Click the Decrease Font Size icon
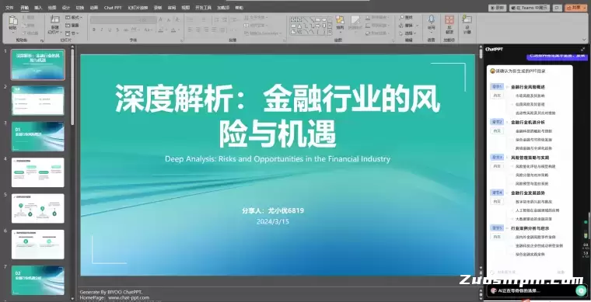 (x=169, y=19)
